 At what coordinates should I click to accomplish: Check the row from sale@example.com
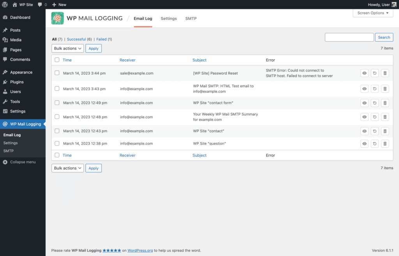tap(57, 73)
